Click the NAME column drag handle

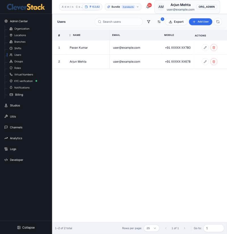[70, 35]
